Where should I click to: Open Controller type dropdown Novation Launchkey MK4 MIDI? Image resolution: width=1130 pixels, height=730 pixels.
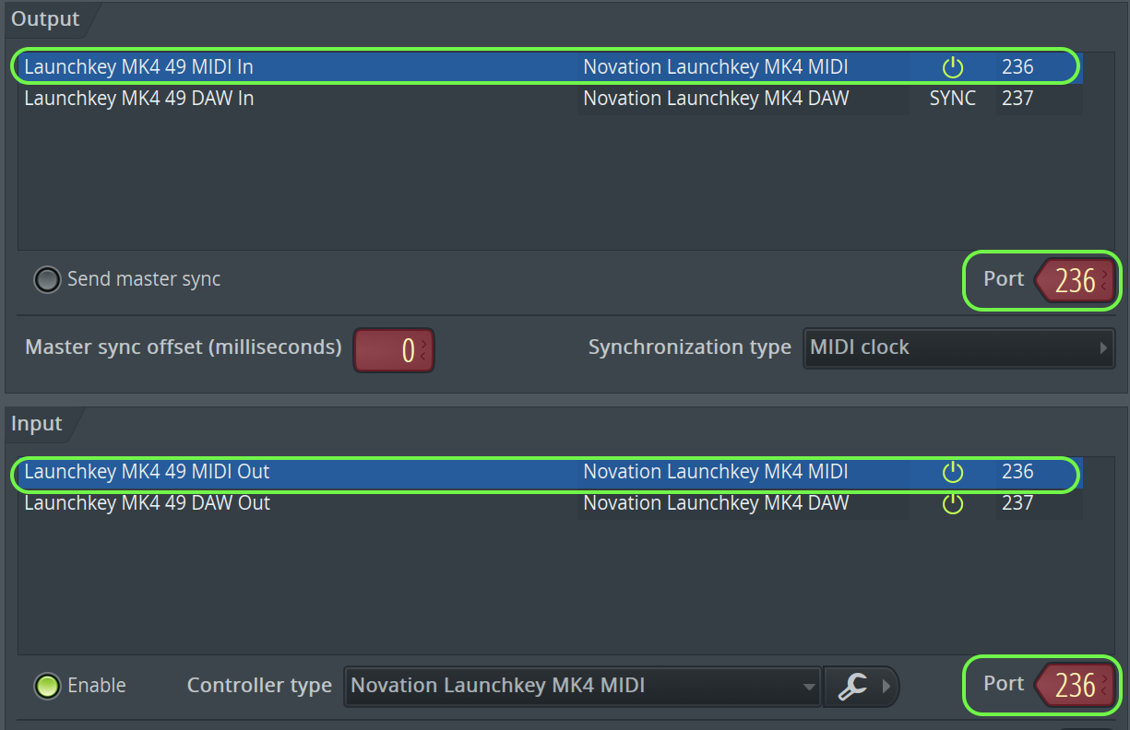click(582, 686)
